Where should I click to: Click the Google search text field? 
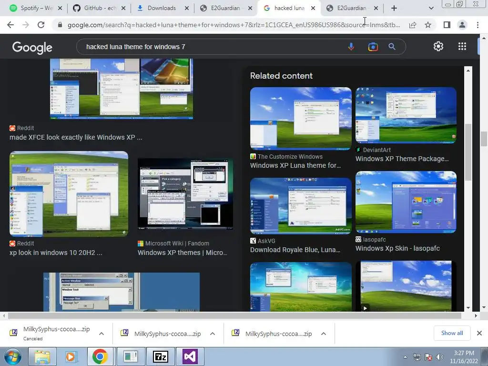point(212,47)
